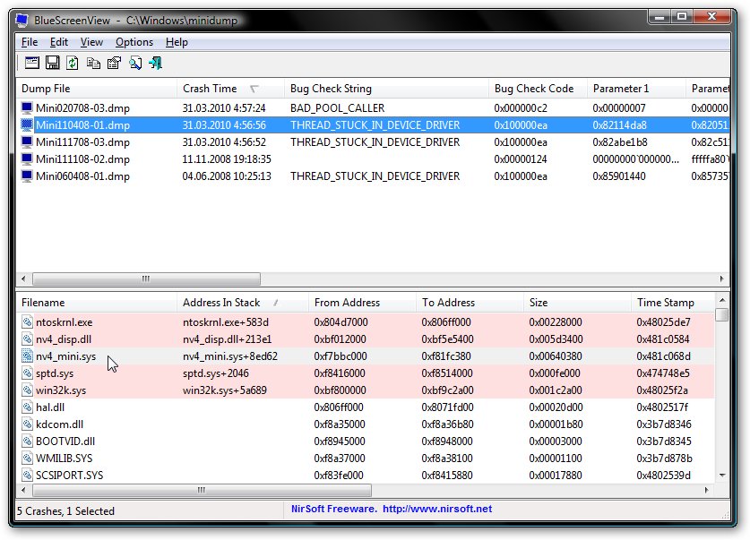
Task: Open Properties via the toolbar icon
Action: (x=114, y=63)
